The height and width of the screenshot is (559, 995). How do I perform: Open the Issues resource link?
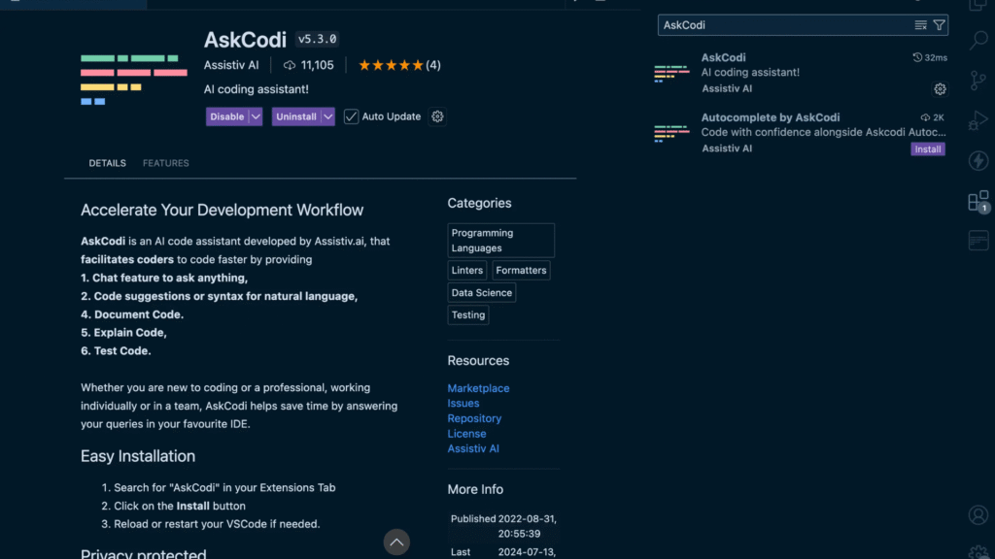tap(463, 403)
